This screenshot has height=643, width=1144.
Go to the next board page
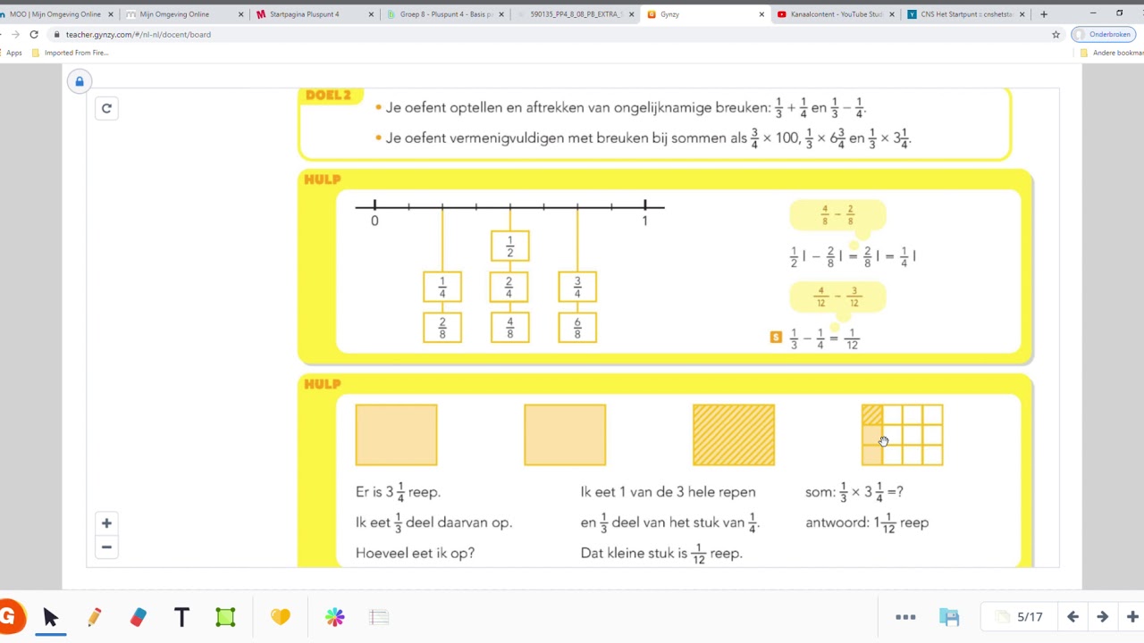point(1103,617)
